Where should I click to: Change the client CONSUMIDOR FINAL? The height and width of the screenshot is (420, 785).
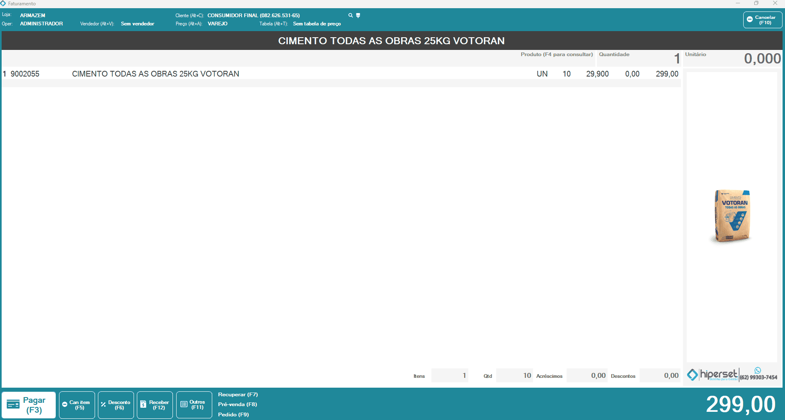click(x=253, y=16)
